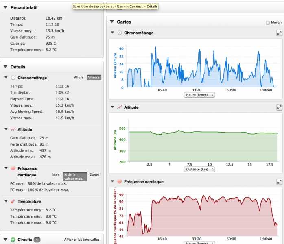Image resolution: width=284 pixels, height=244 pixels.
Task: Switch the speed display to Allure
Action: (79, 77)
